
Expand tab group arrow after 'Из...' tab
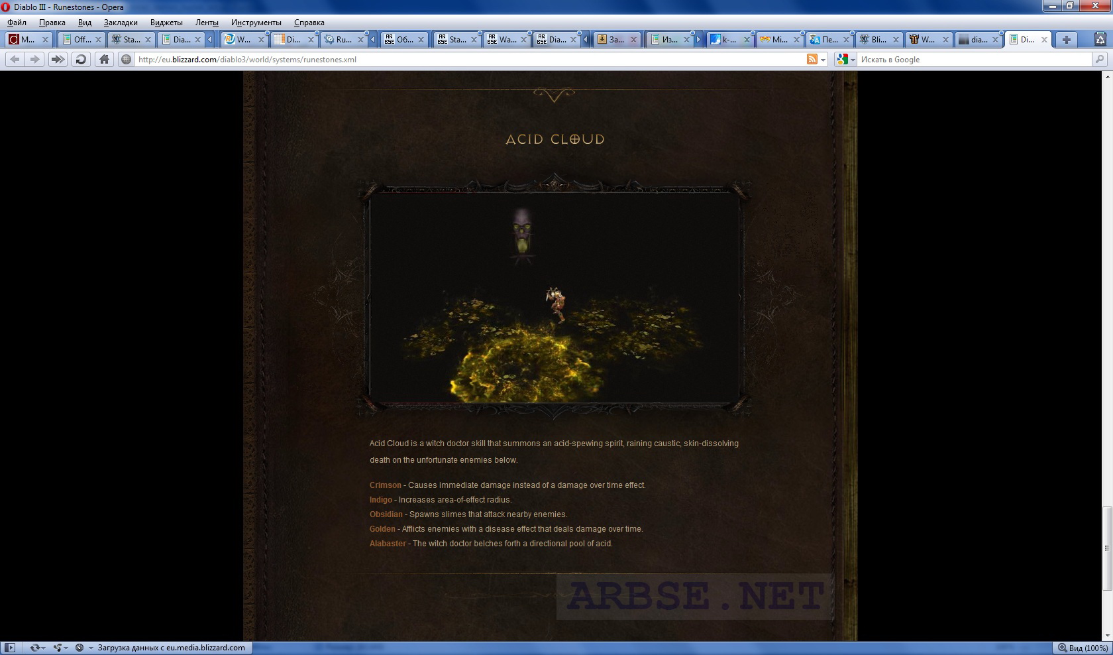[x=698, y=40]
